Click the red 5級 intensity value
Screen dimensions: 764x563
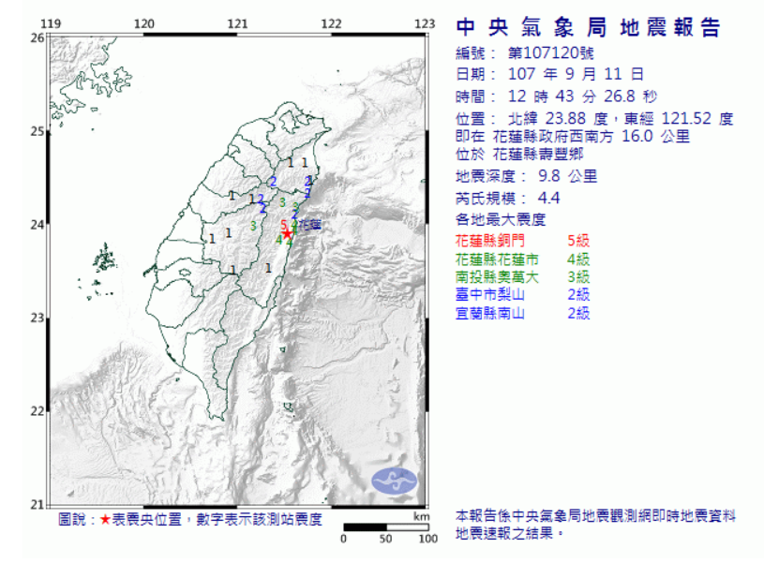click(578, 241)
